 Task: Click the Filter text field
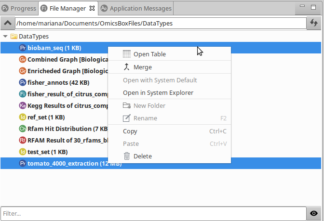[x=152, y=213]
